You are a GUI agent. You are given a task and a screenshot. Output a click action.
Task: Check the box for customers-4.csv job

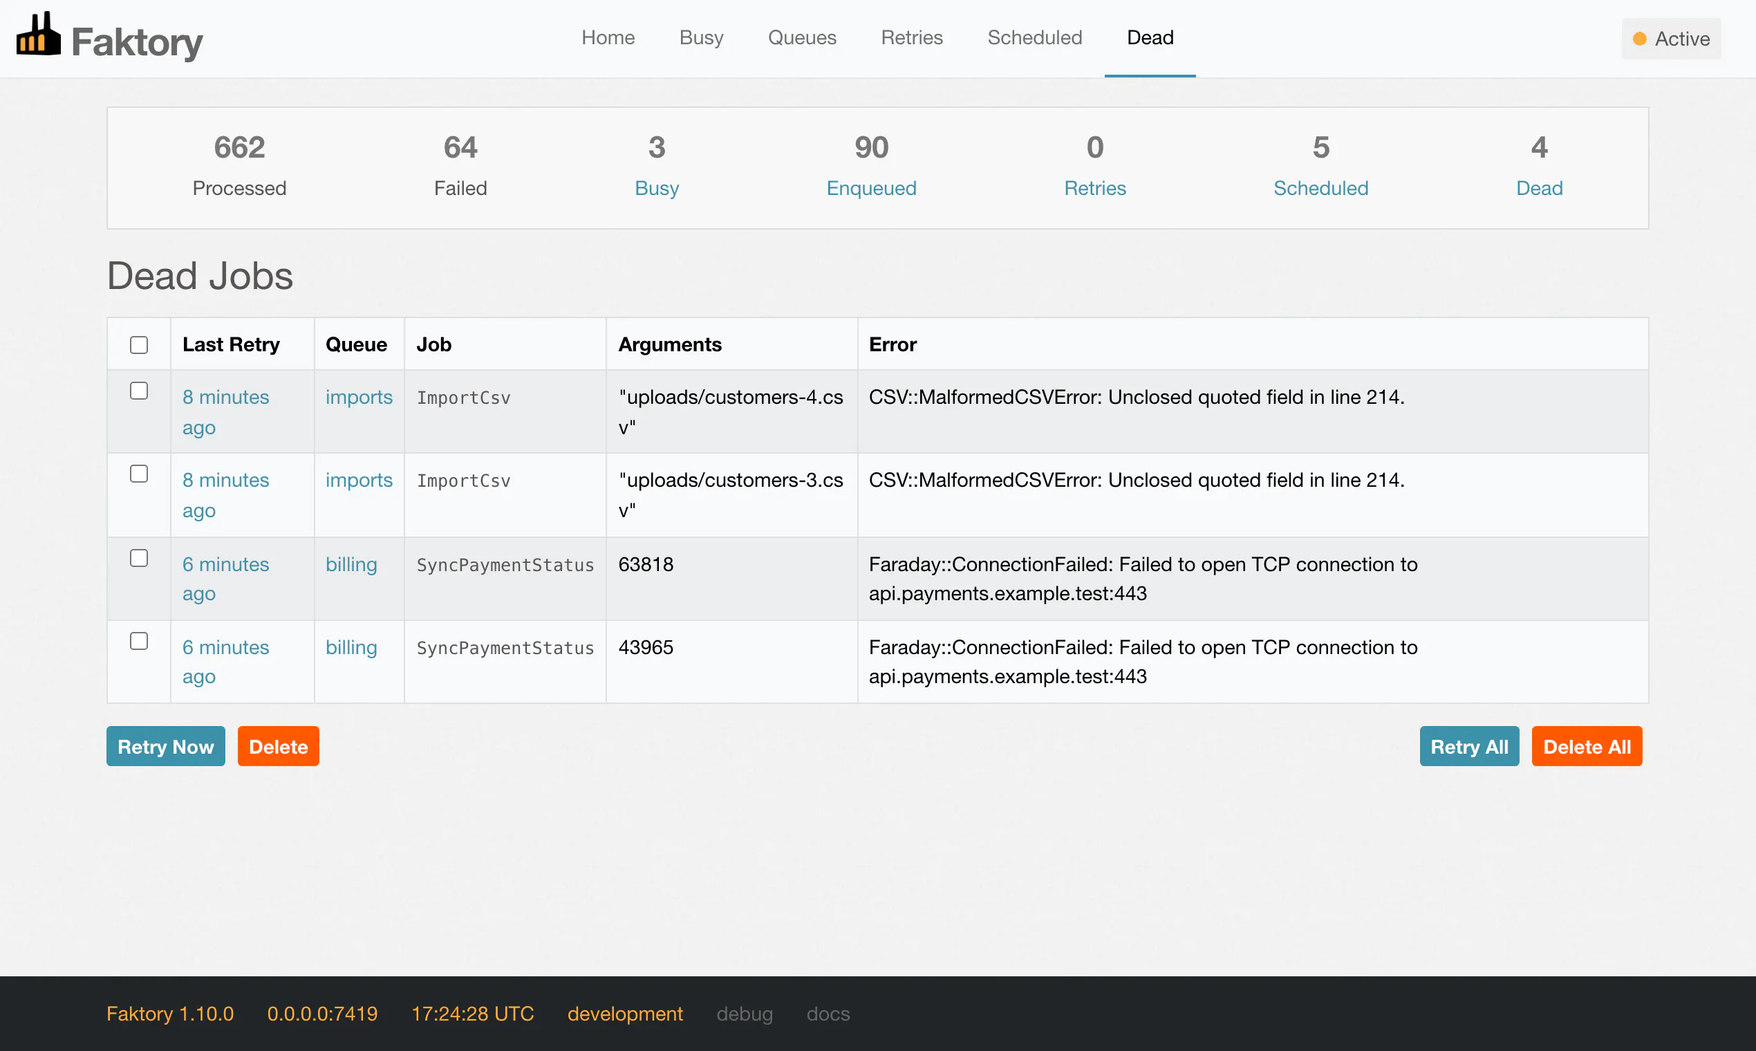[x=139, y=391]
